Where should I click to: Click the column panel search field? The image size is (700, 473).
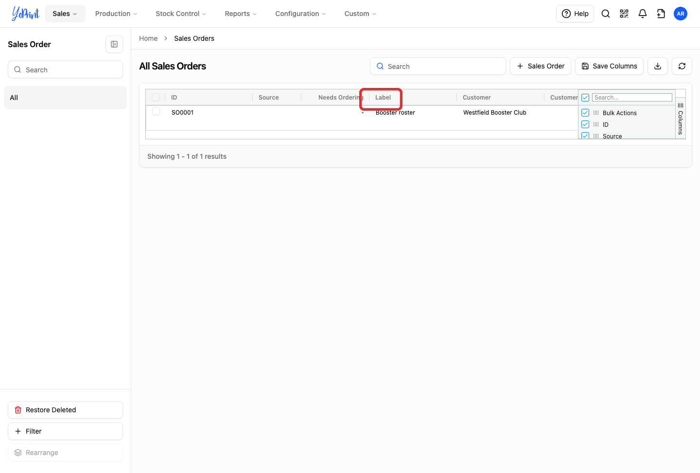click(x=632, y=98)
